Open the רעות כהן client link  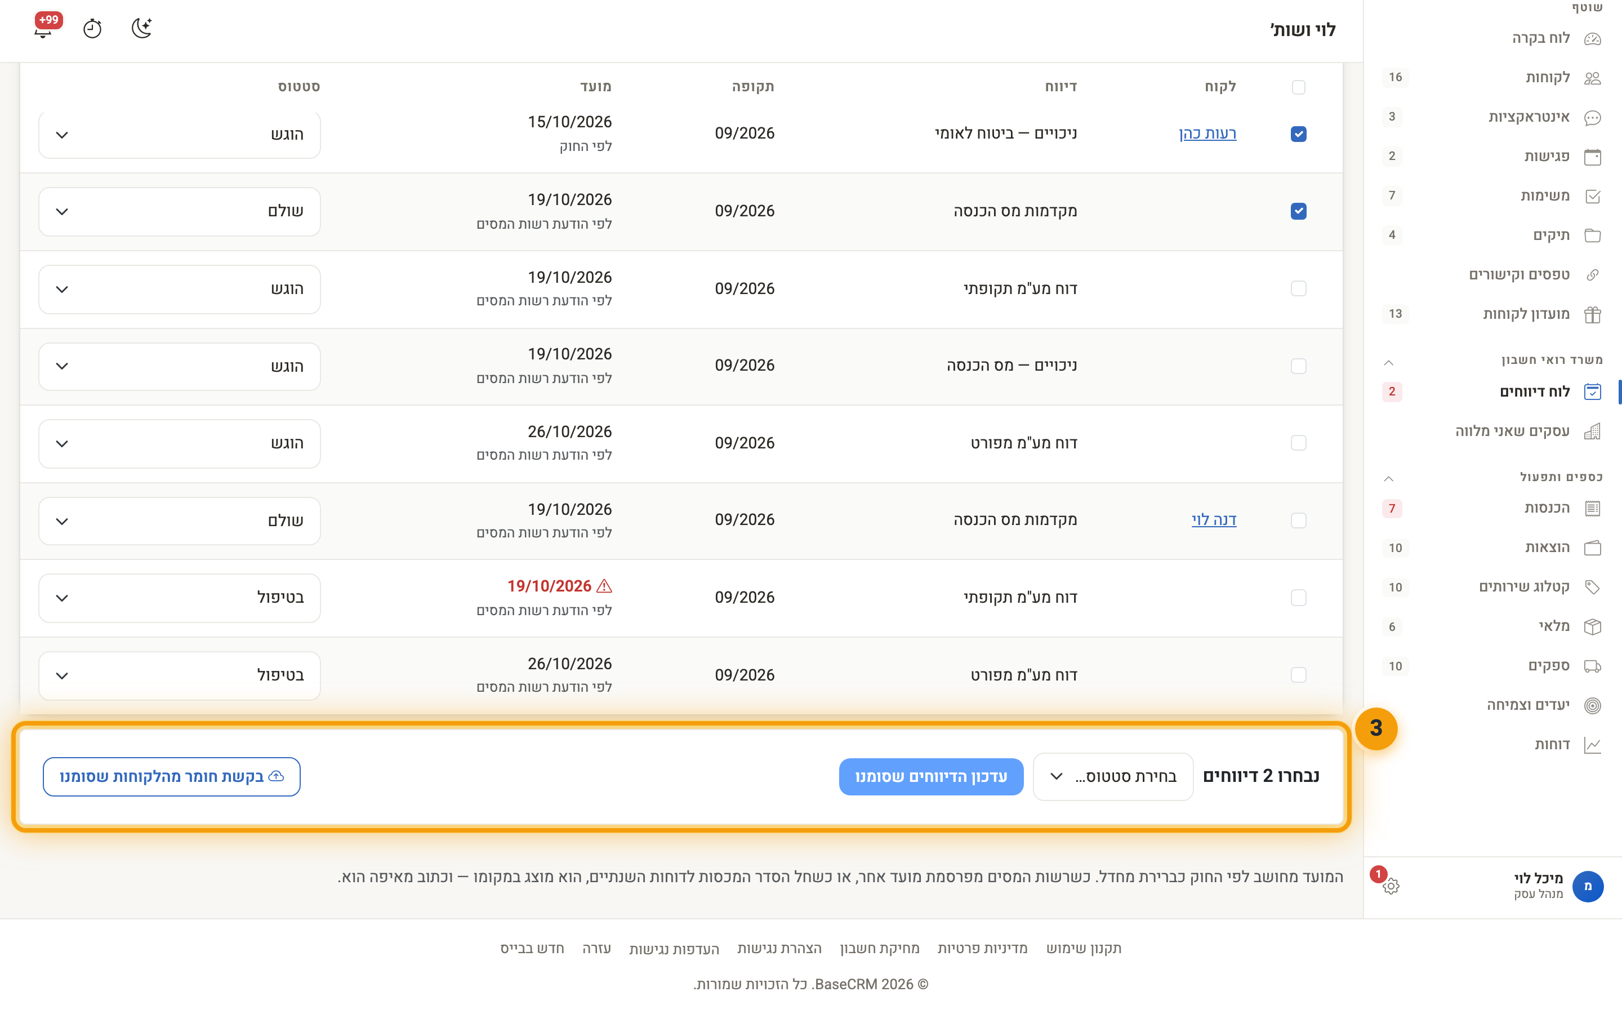1207,134
